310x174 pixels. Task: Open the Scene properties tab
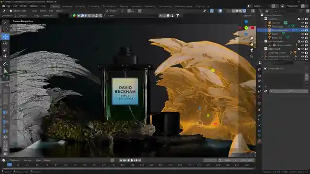click(260, 91)
